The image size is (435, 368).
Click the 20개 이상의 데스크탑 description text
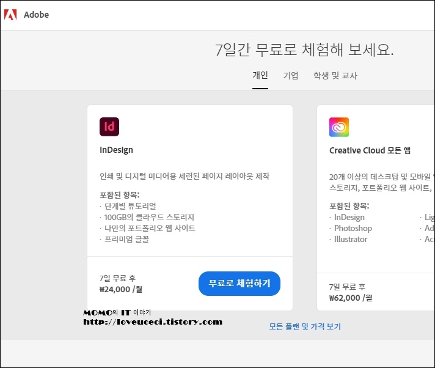tap(382, 182)
